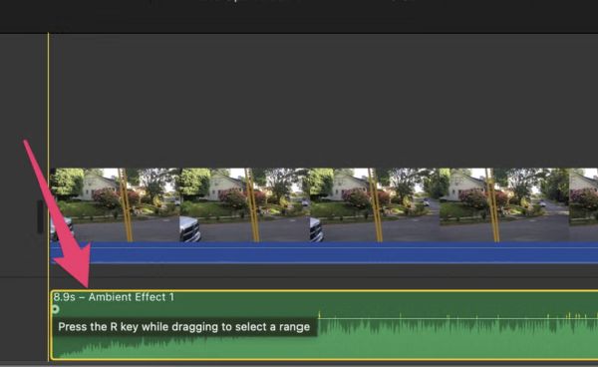Image resolution: width=598 pixels, height=367 pixels.
Task: Select the video clip filmstrip in timeline
Action: pos(324,204)
